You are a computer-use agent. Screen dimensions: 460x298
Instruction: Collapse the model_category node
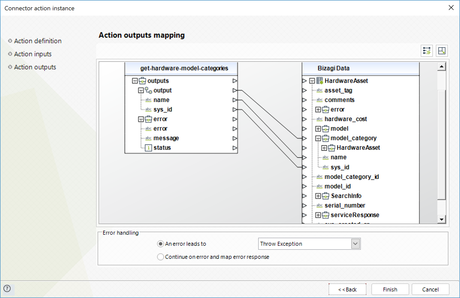(318, 138)
